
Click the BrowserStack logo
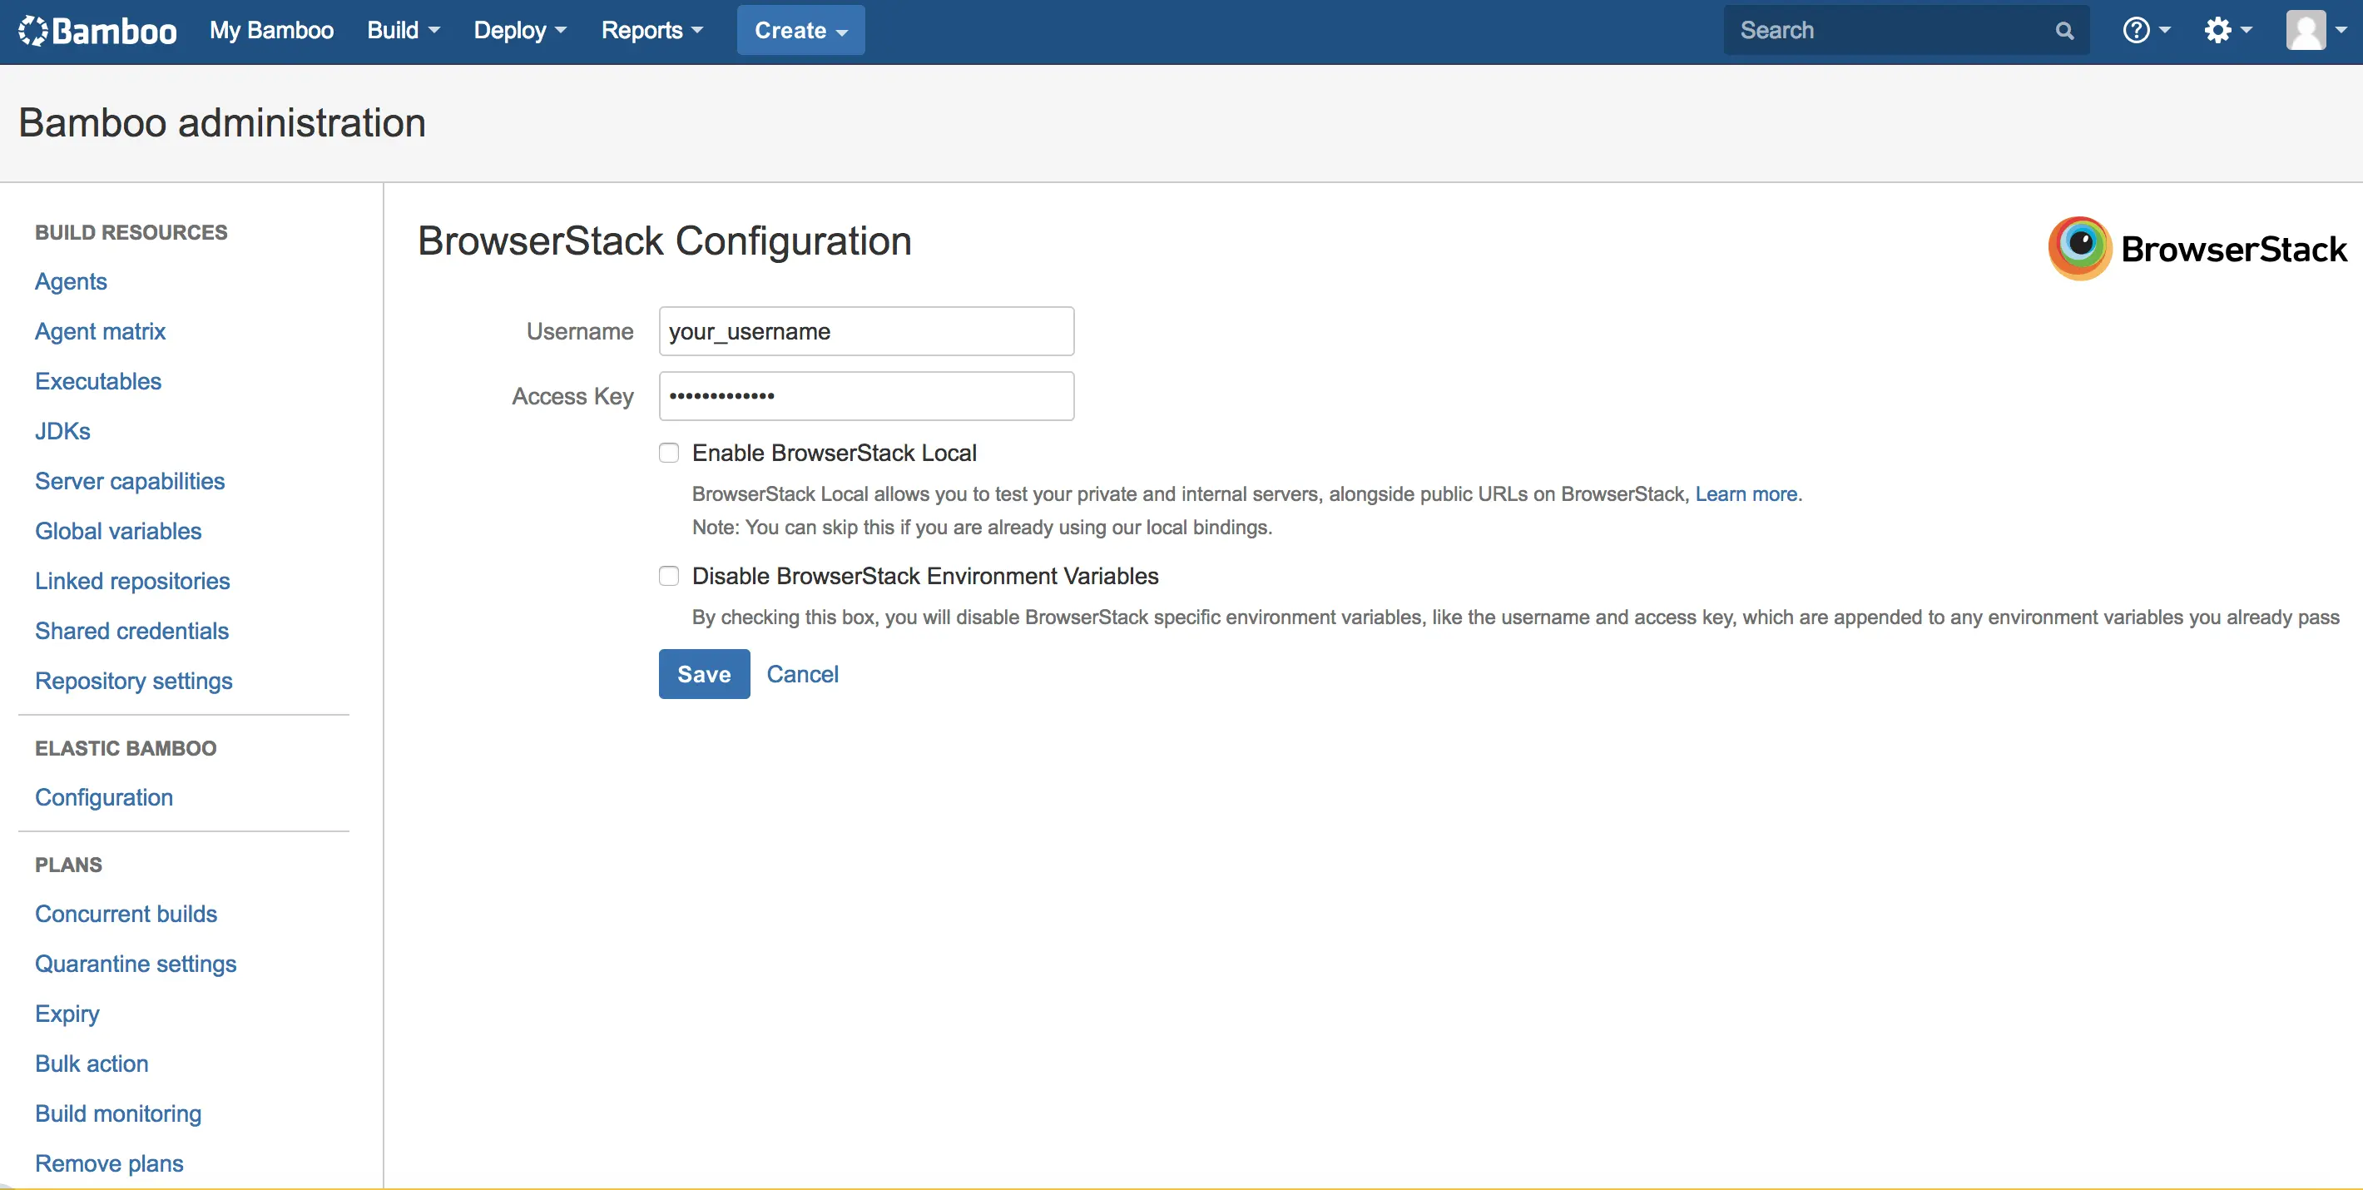[2197, 249]
